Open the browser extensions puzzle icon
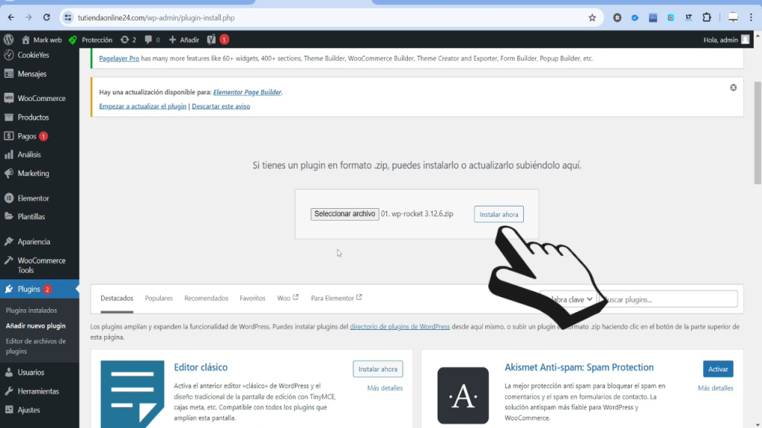 [x=706, y=16]
